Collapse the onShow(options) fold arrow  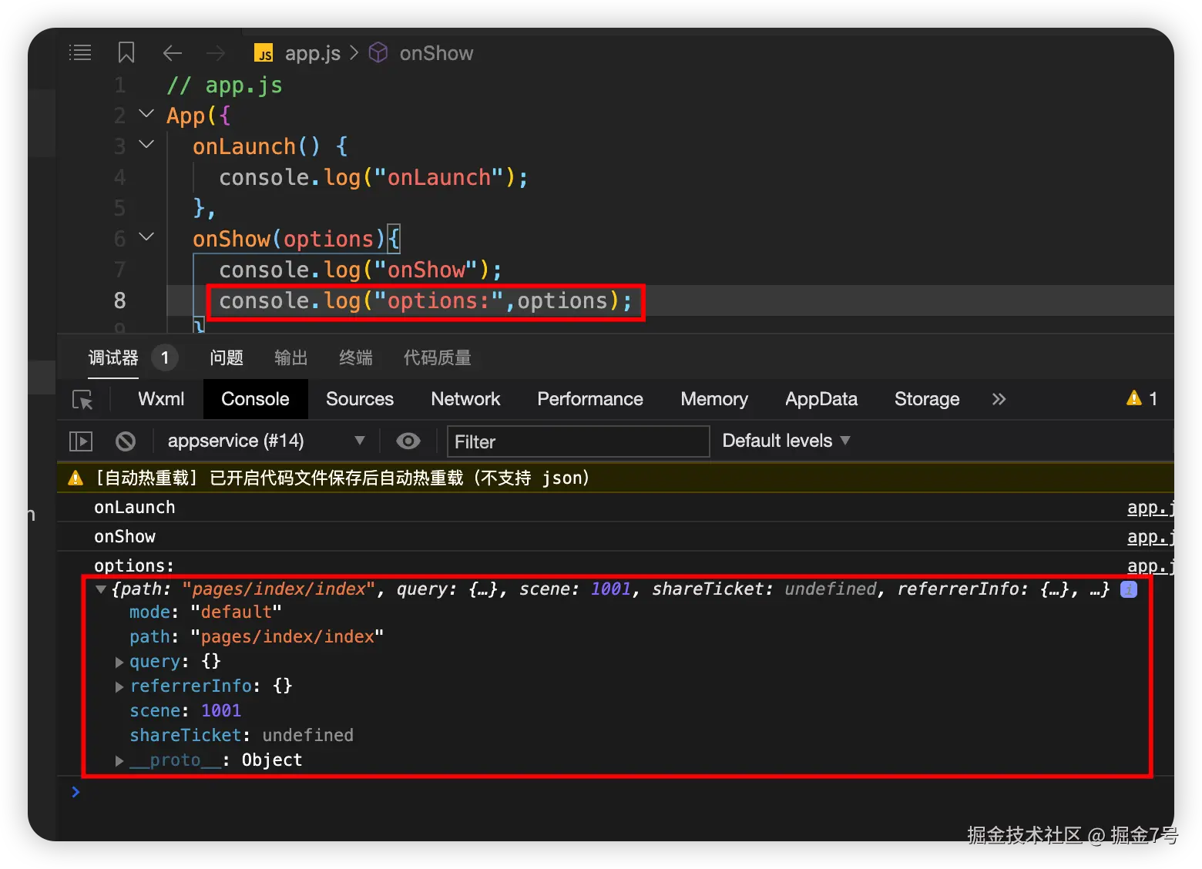click(146, 237)
